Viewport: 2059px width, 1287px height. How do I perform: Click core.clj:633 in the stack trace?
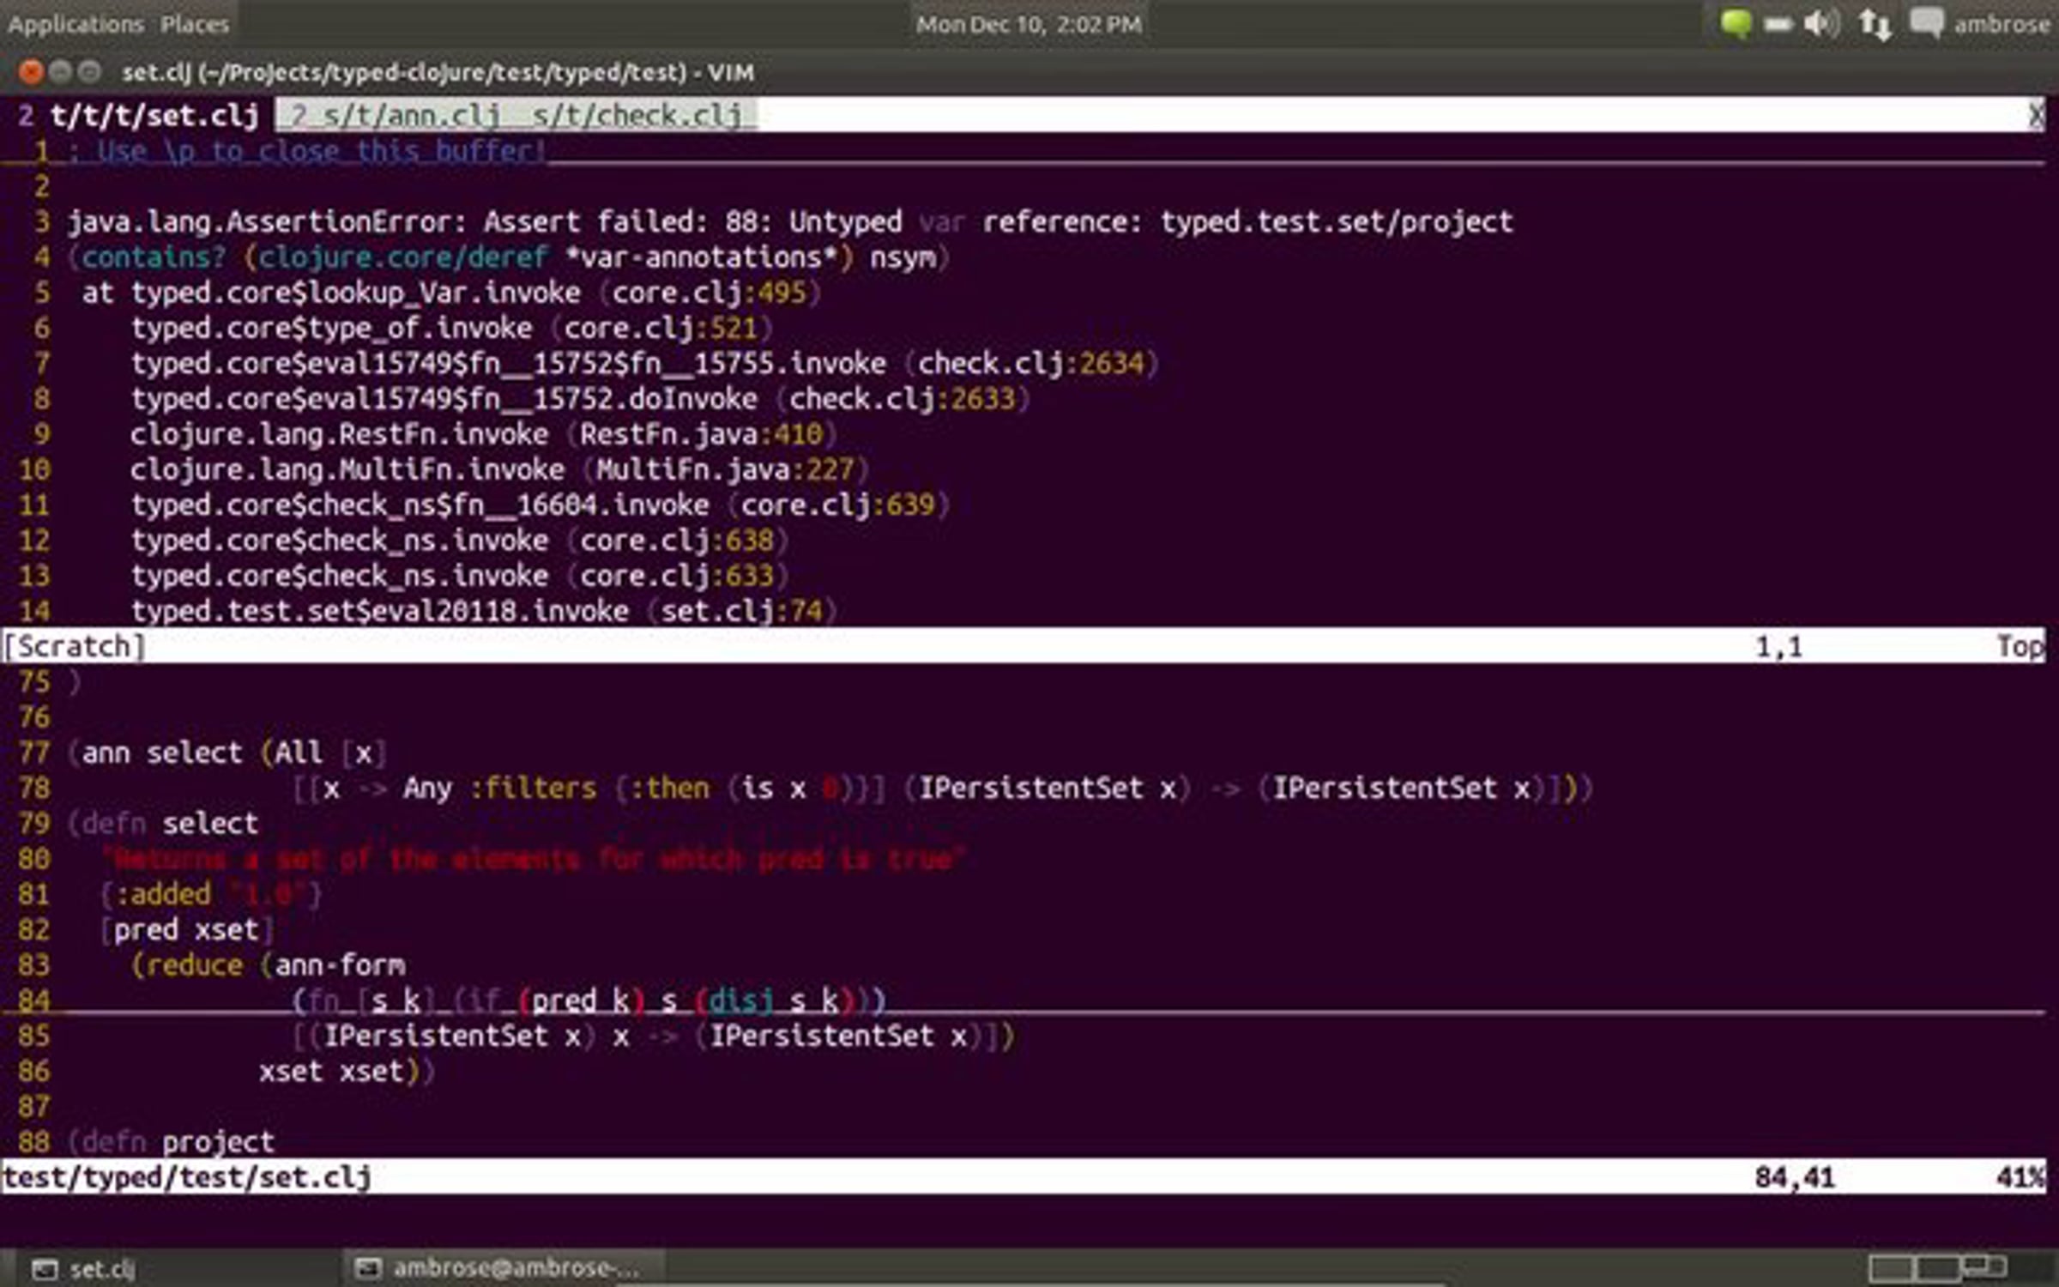[677, 576]
